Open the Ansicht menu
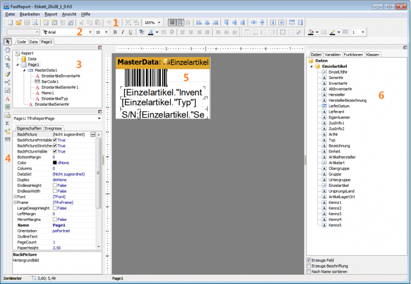 pos(69,14)
